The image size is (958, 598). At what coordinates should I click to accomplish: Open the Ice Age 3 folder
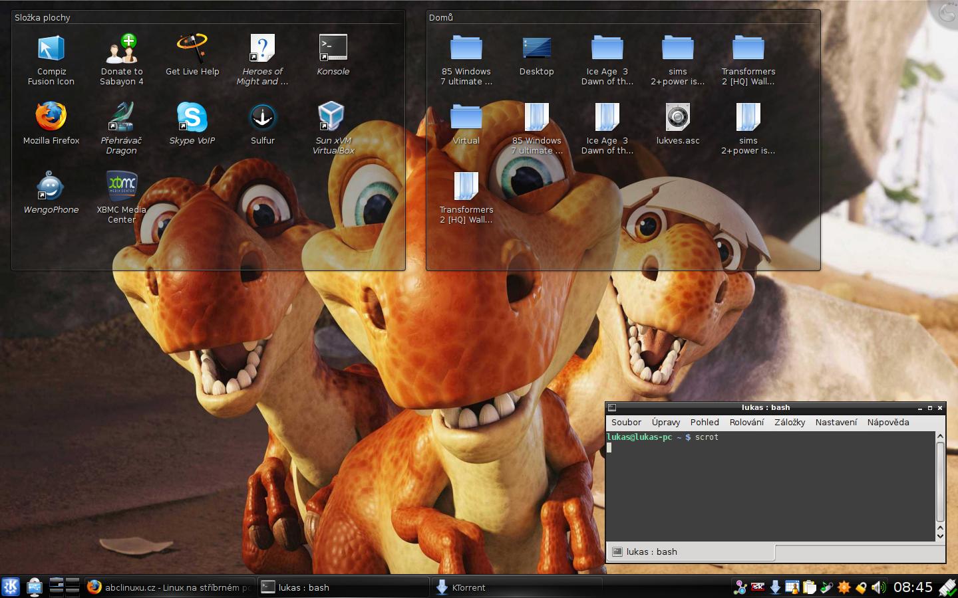click(x=607, y=60)
